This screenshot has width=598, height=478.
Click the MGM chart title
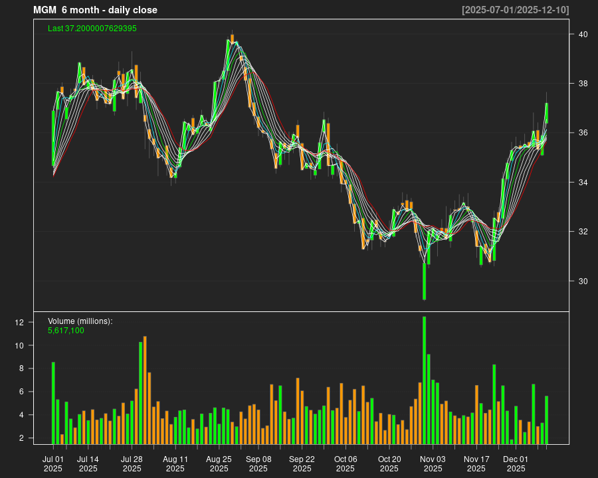pos(95,10)
